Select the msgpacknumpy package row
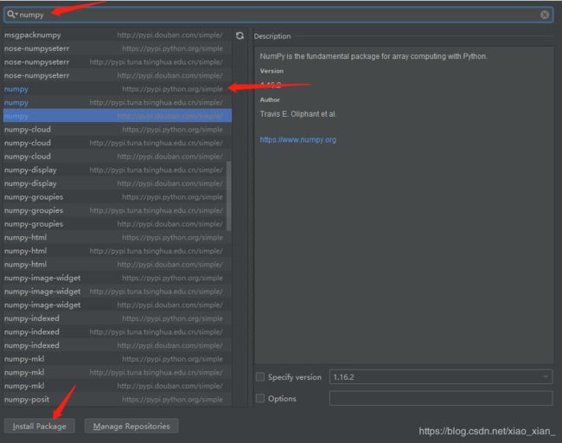Screen dimensions: 562x443 click(x=118, y=35)
